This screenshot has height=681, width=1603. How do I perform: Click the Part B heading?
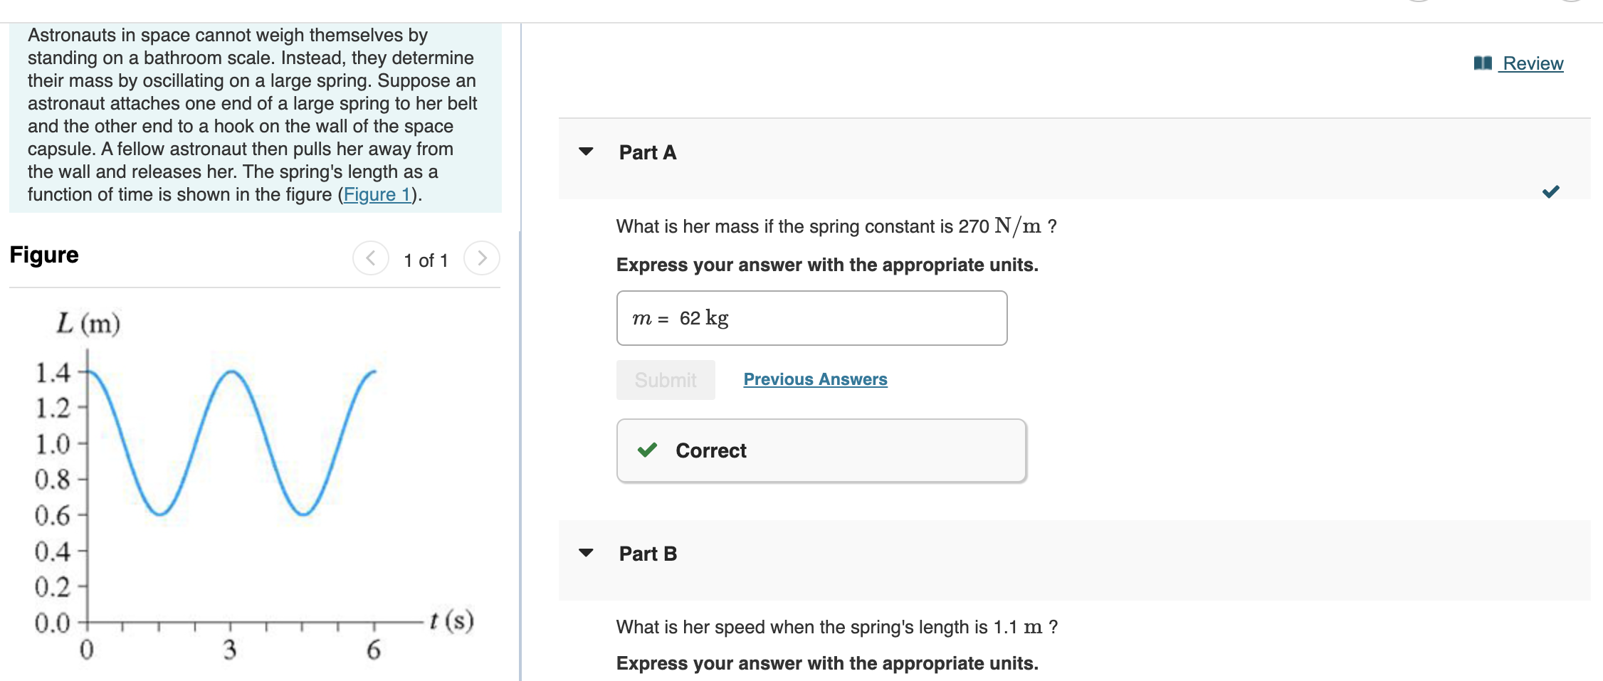[648, 554]
